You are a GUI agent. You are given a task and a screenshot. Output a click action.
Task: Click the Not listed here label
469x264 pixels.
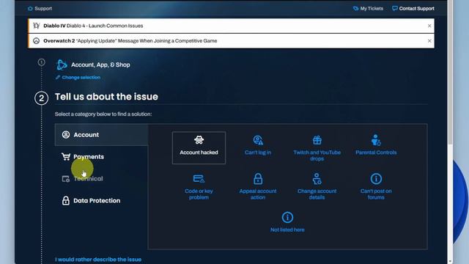[x=287, y=230]
